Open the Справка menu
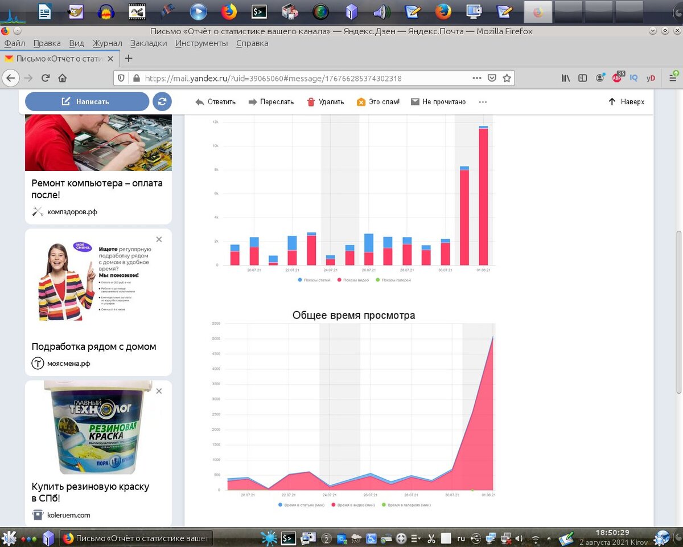The width and height of the screenshot is (683, 547). pos(252,43)
